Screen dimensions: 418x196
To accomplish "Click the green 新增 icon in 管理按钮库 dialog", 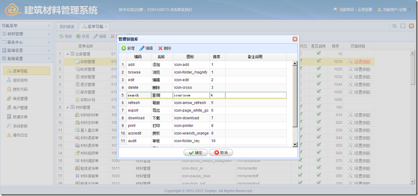I will tap(124, 48).
